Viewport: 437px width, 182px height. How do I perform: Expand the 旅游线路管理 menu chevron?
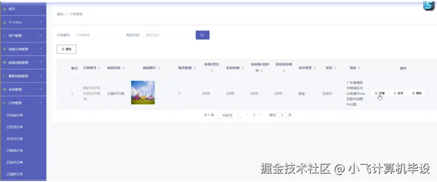[x=40, y=62]
